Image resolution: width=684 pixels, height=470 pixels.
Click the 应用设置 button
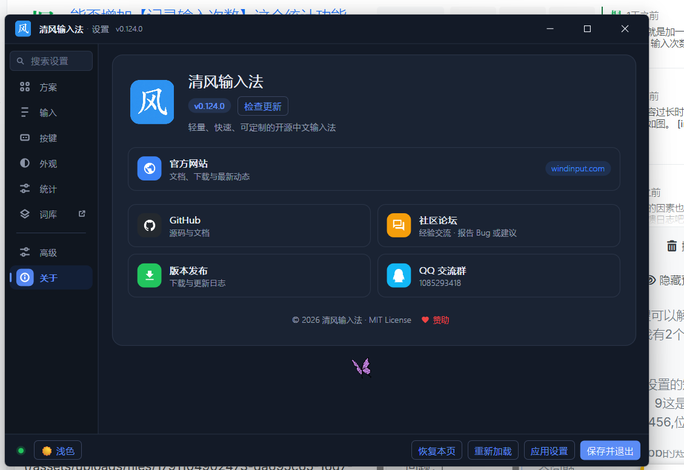(x=550, y=451)
